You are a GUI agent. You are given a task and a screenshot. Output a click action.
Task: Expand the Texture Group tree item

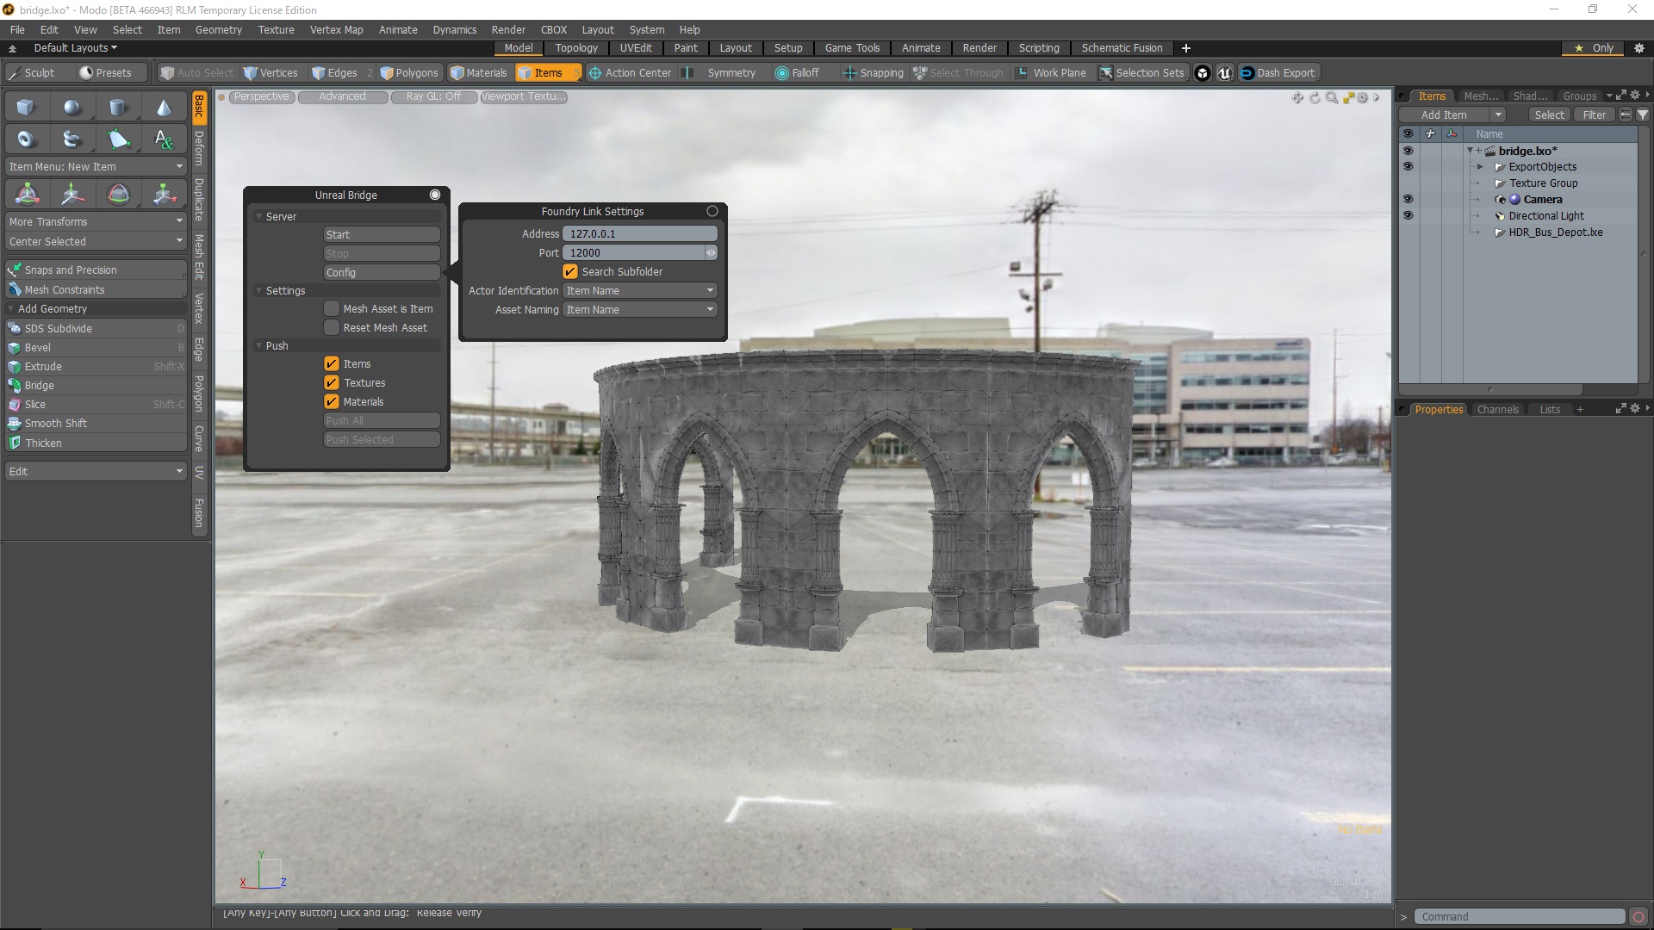pyautogui.click(x=1480, y=183)
